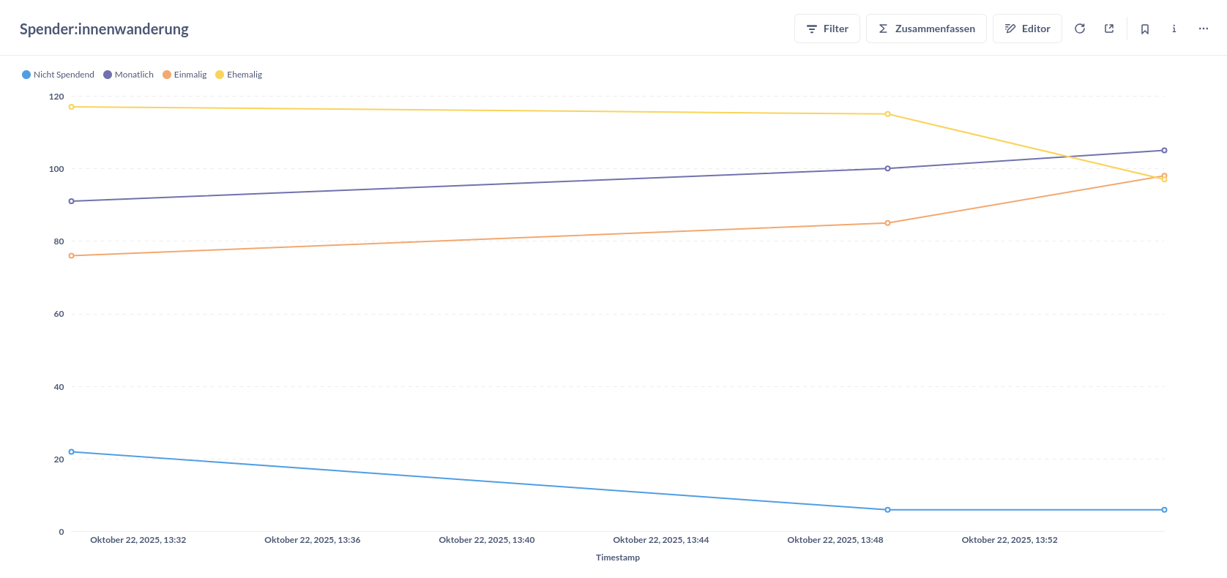This screenshot has width=1227, height=578.
Task: Open the three-dot overflow menu
Action: click(x=1203, y=28)
